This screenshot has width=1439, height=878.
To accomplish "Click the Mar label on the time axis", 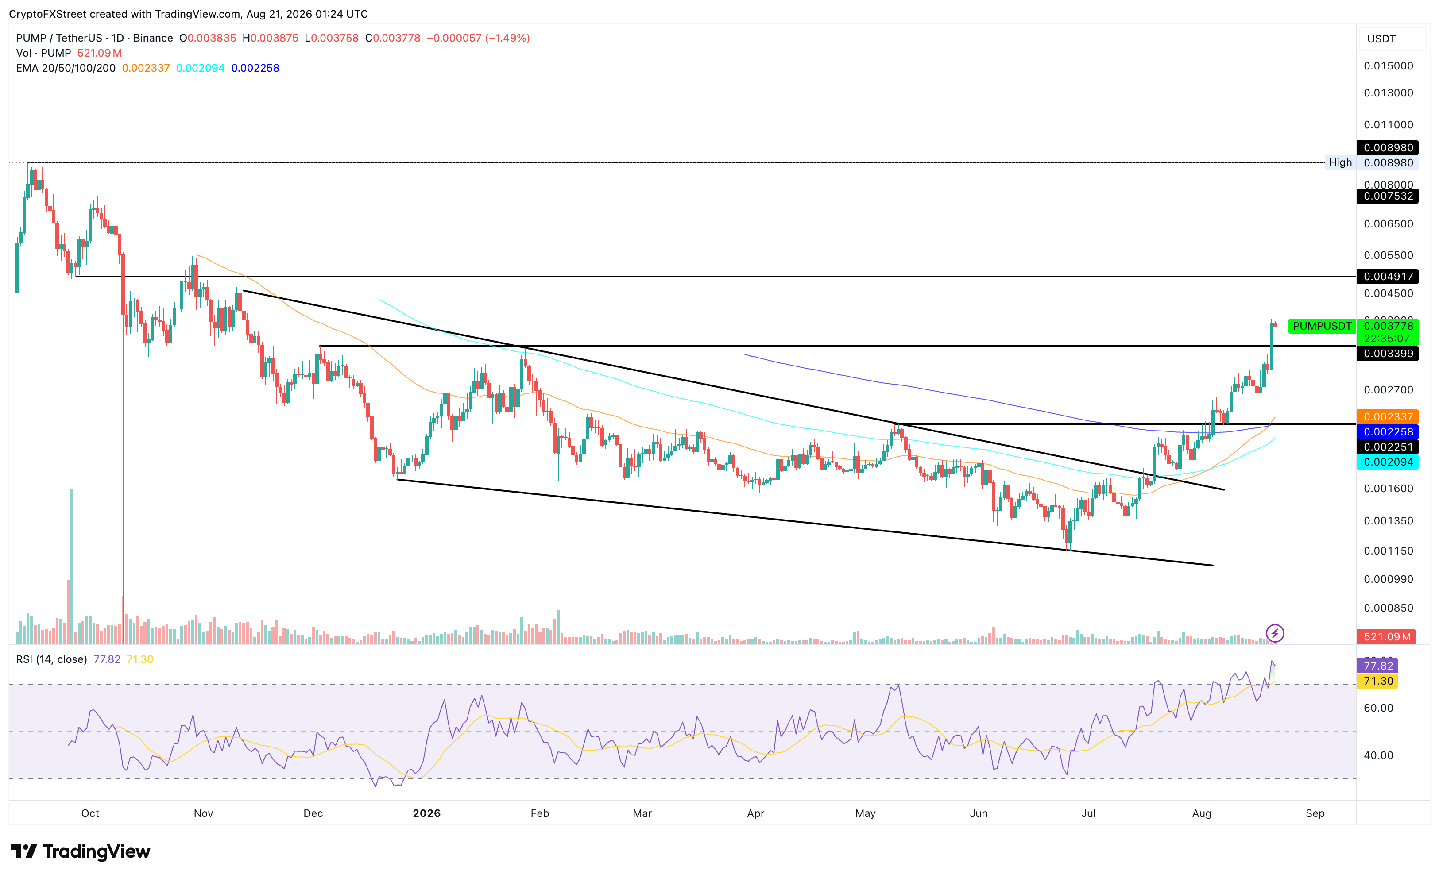I will (642, 813).
